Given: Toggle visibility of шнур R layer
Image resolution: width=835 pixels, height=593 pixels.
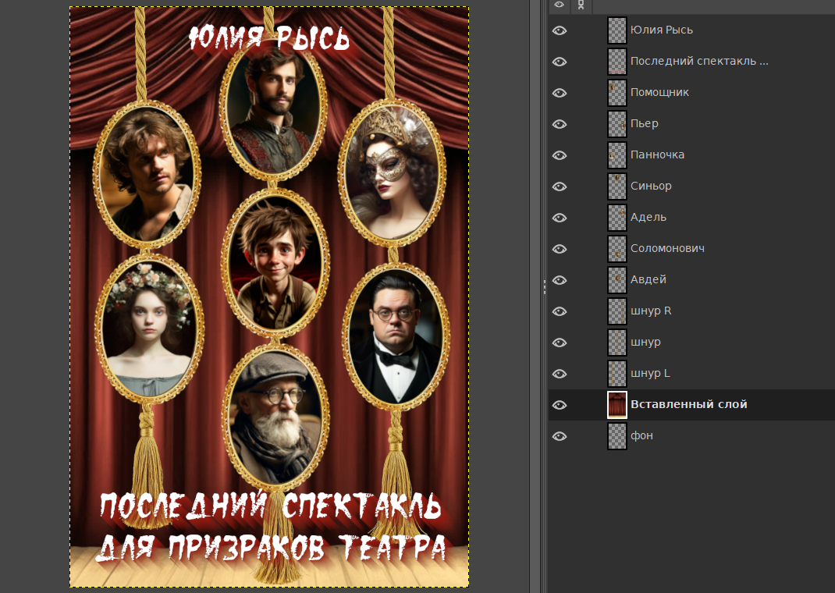Looking at the screenshot, I should (x=560, y=311).
